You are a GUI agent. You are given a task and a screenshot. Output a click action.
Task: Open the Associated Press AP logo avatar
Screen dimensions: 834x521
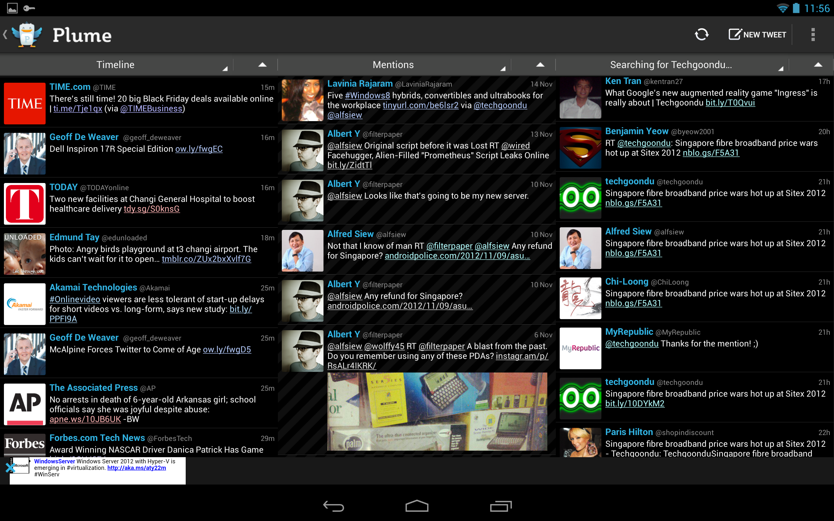click(24, 404)
